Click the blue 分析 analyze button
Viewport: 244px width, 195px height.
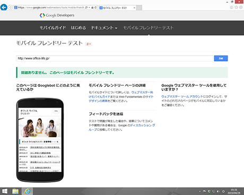point(221,58)
